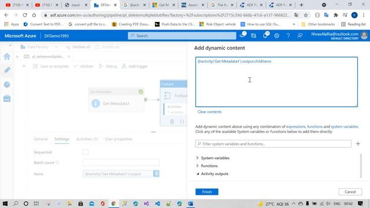Open the Reading list
370x208 pixels.
[x=353, y=24]
